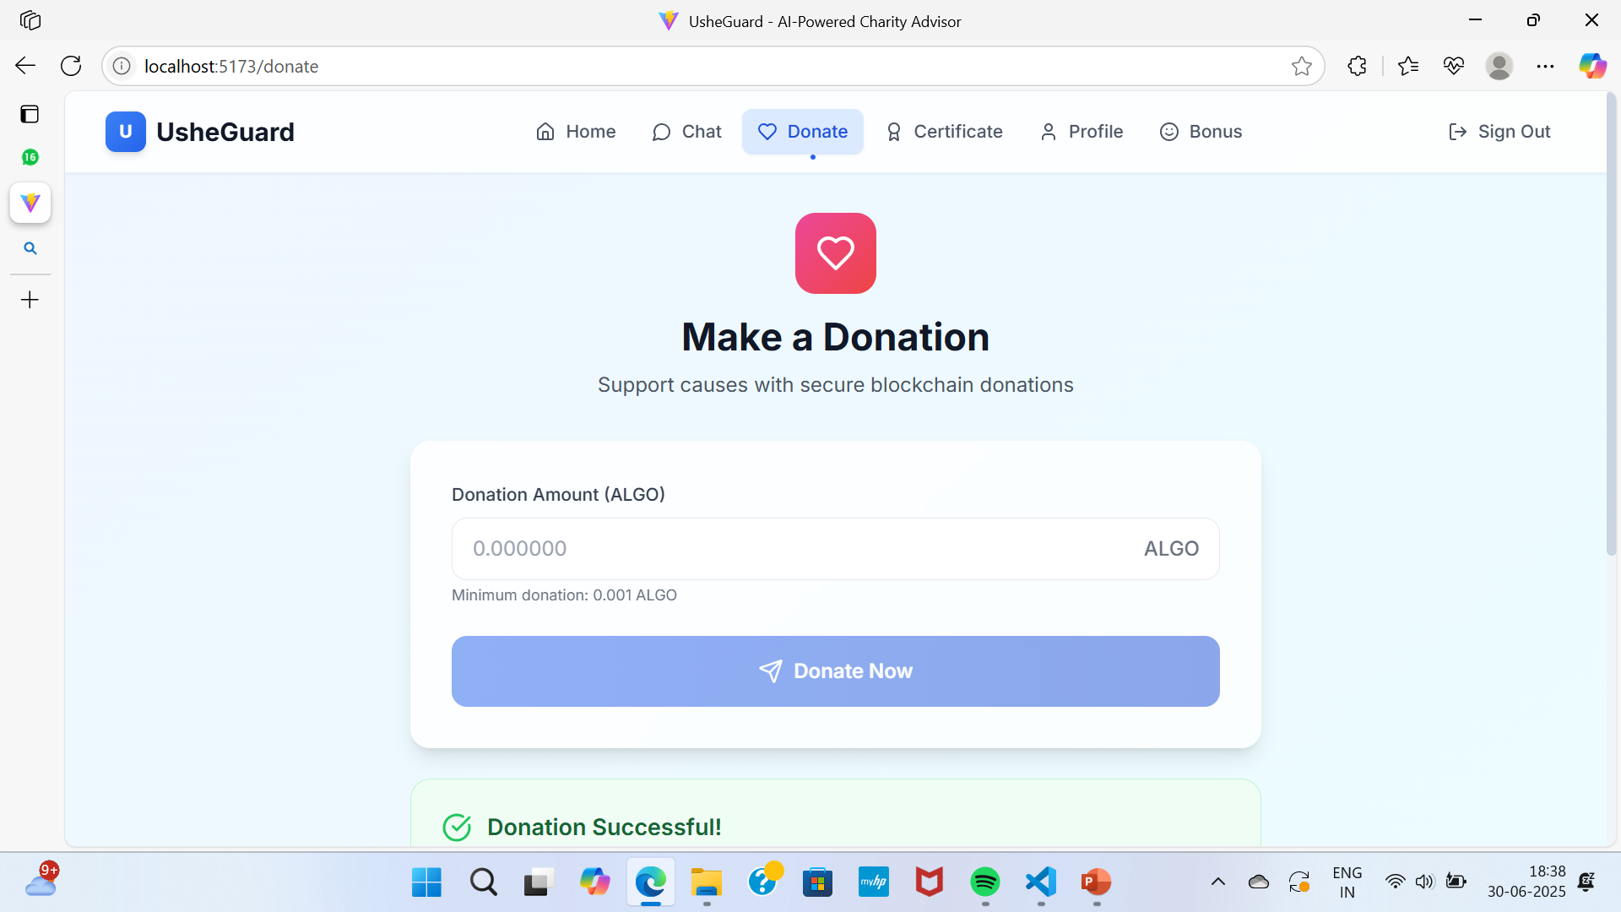Image resolution: width=1621 pixels, height=912 pixels.
Task: Switch to the Chat tab
Action: point(686,132)
